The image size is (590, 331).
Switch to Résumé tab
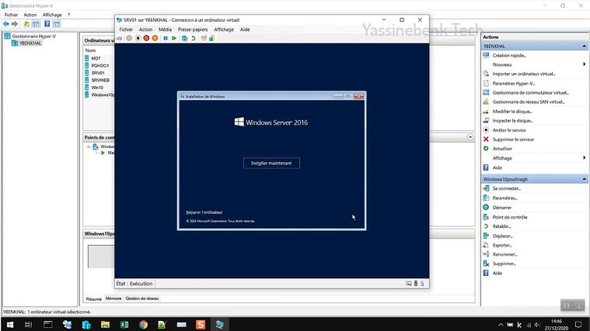94,298
